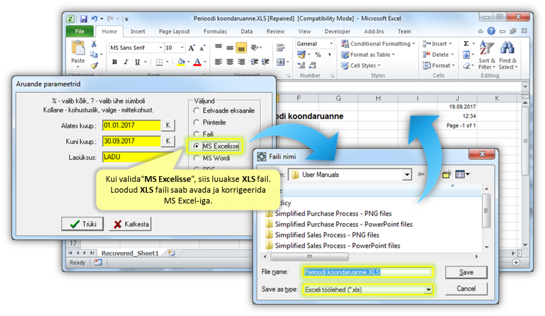Click the K calendar button next to Alates kuup
This screenshot has width=545, height=316.
168,125
